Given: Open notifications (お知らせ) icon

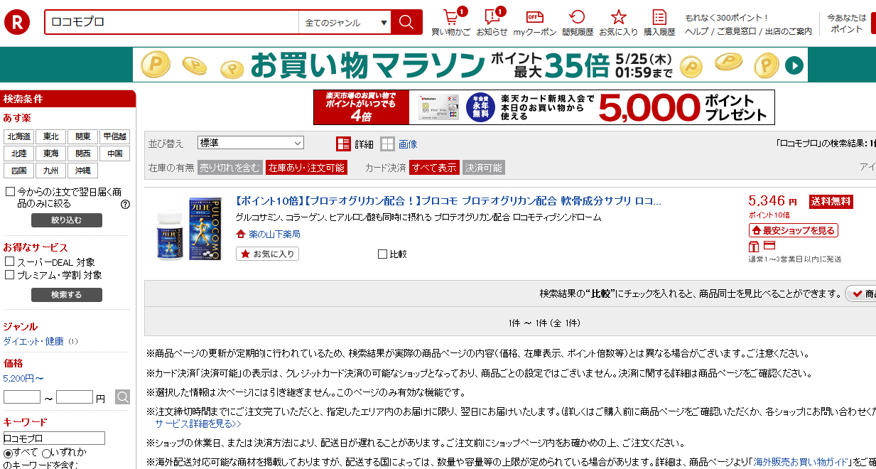Looking at the screenshot, I should tap(492, 18).
